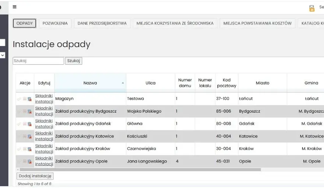The image size is (324, 188).
Task: Click the Wojska Polskiego street cell
Action: [x=151, y=111]
